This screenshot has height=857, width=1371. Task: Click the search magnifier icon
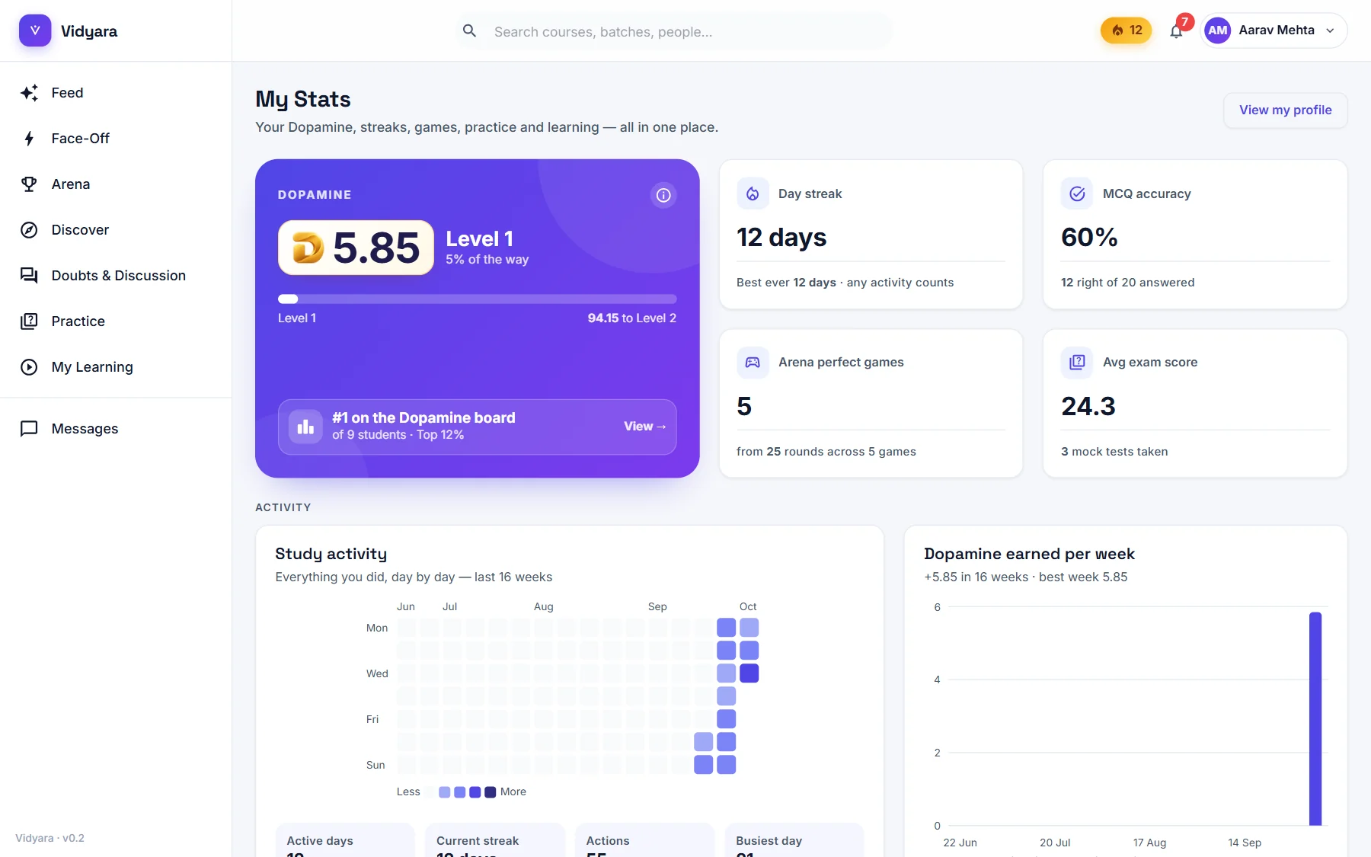click(x=470, y=31)
